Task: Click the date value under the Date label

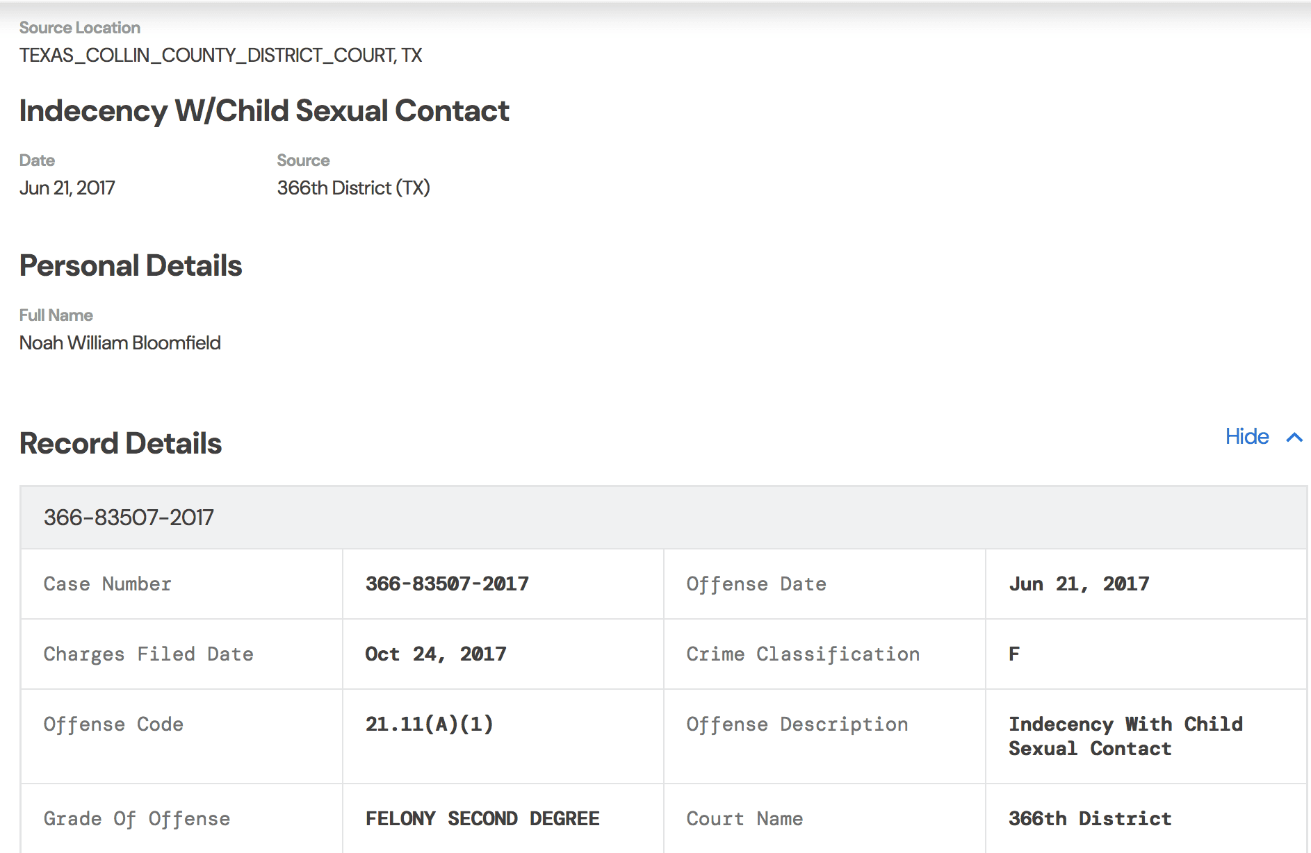Action: 67,188
